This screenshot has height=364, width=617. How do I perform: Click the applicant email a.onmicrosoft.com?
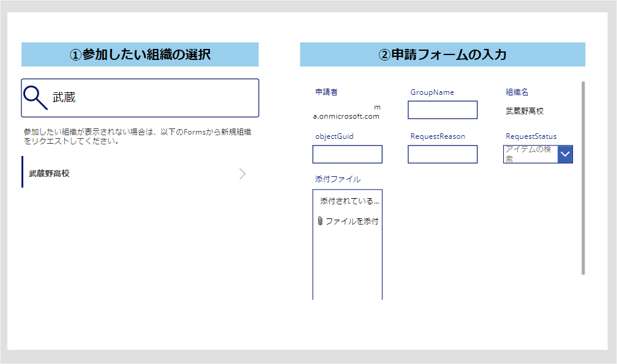pos(346,116)
